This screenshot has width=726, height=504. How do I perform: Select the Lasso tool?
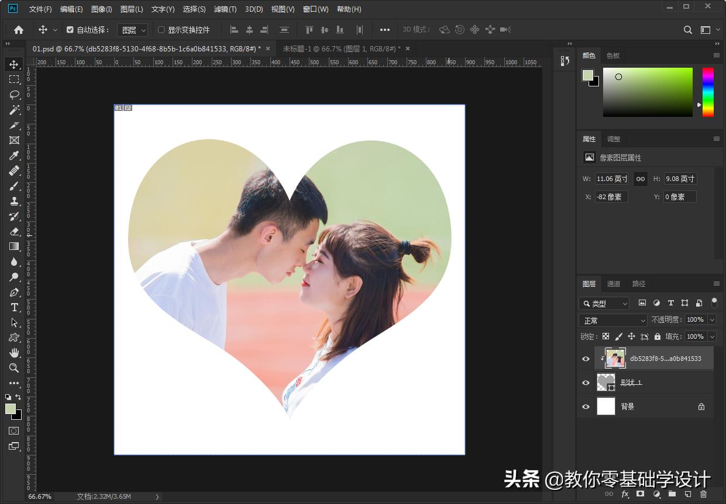point(14,95)
